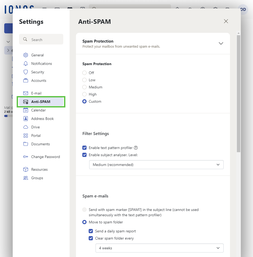The image size is (253, 257).
Task: Click the bell icon for Notifications
Action: 26,64
